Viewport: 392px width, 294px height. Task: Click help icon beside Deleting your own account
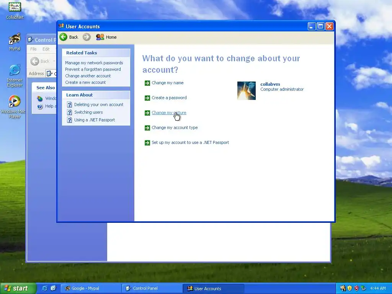tap(70, 105)
